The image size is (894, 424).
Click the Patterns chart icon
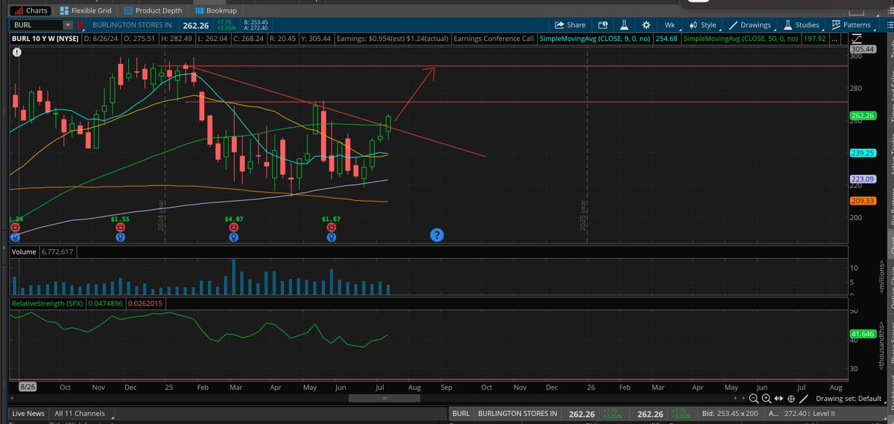point(837,25)
